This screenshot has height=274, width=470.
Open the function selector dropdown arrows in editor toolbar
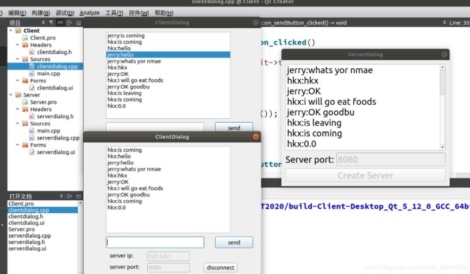(x=444, y=22)
